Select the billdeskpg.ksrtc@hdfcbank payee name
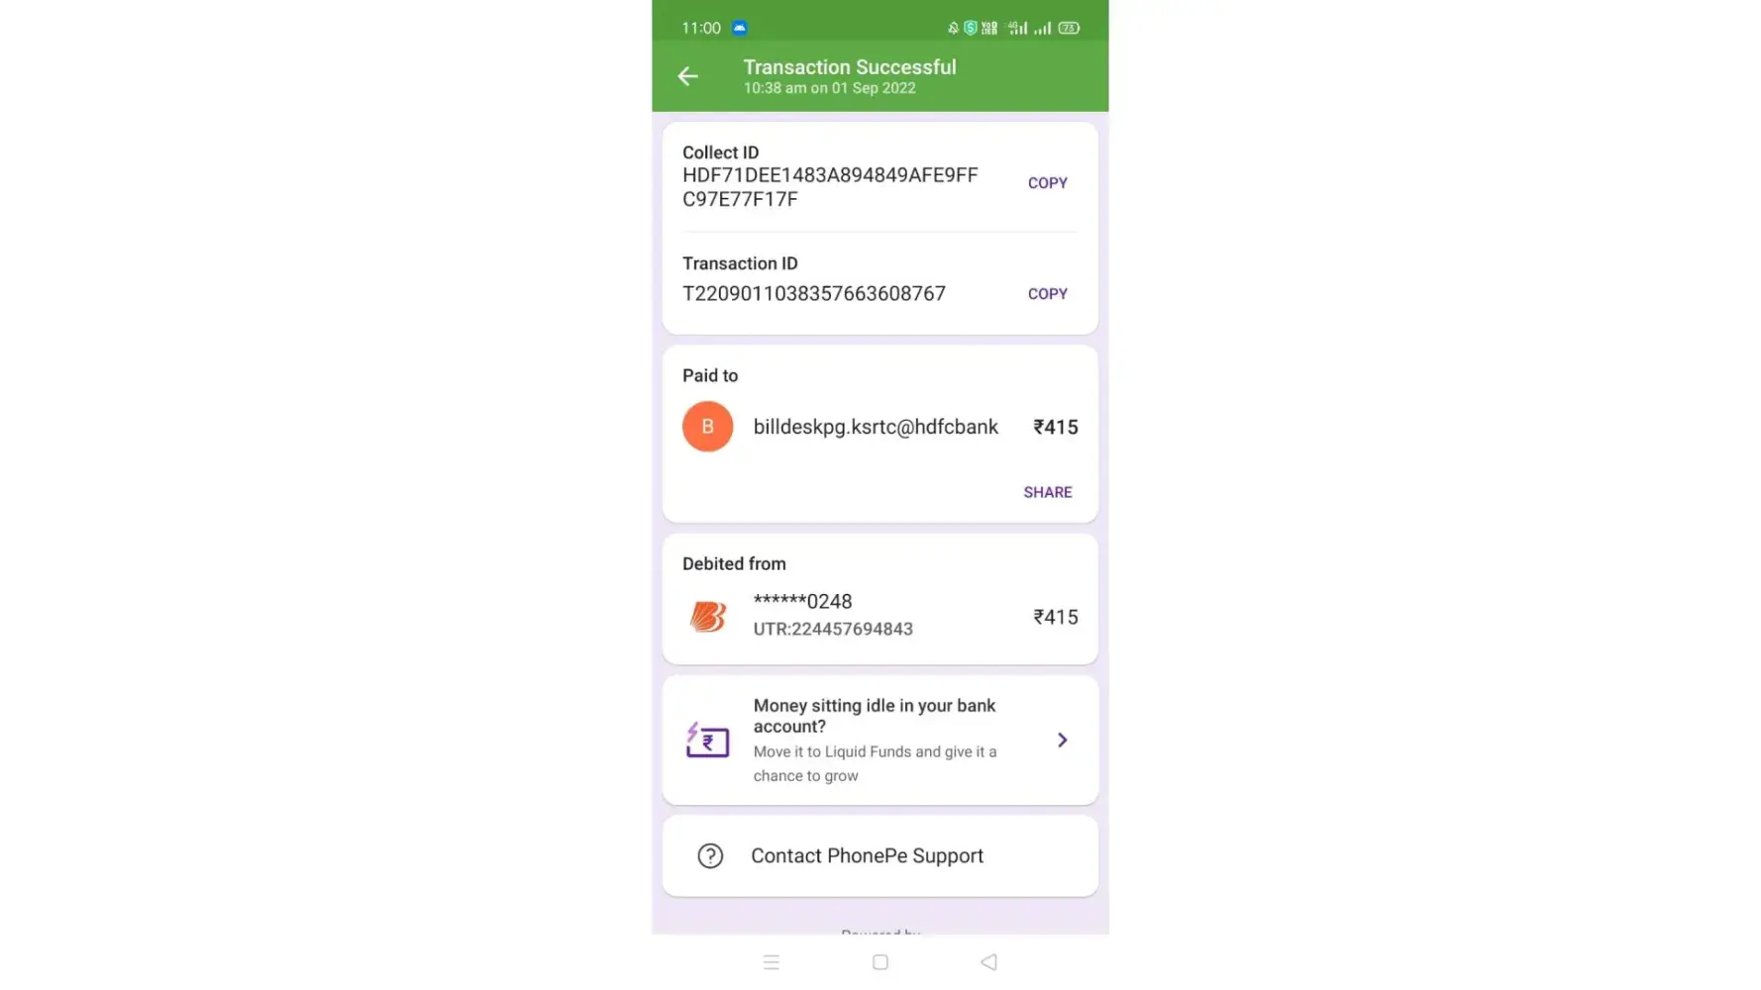The width and height of the screenshot is (1761, 990). click(876, 427)
